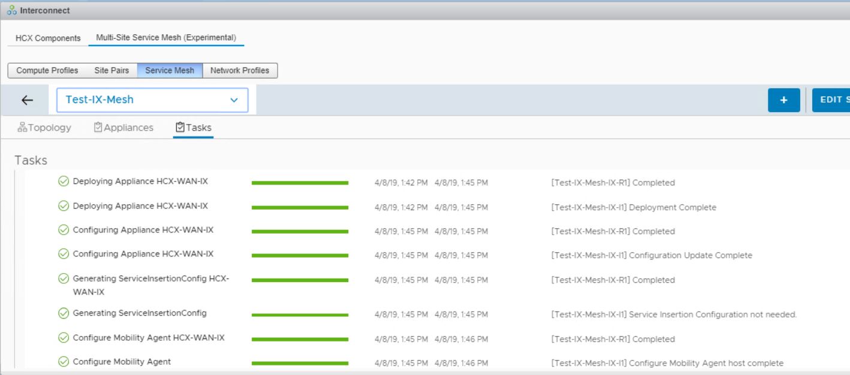This screenshot has height=375, width=850.
Task: Open the Compute Profiles section
Action: point(47,70)
